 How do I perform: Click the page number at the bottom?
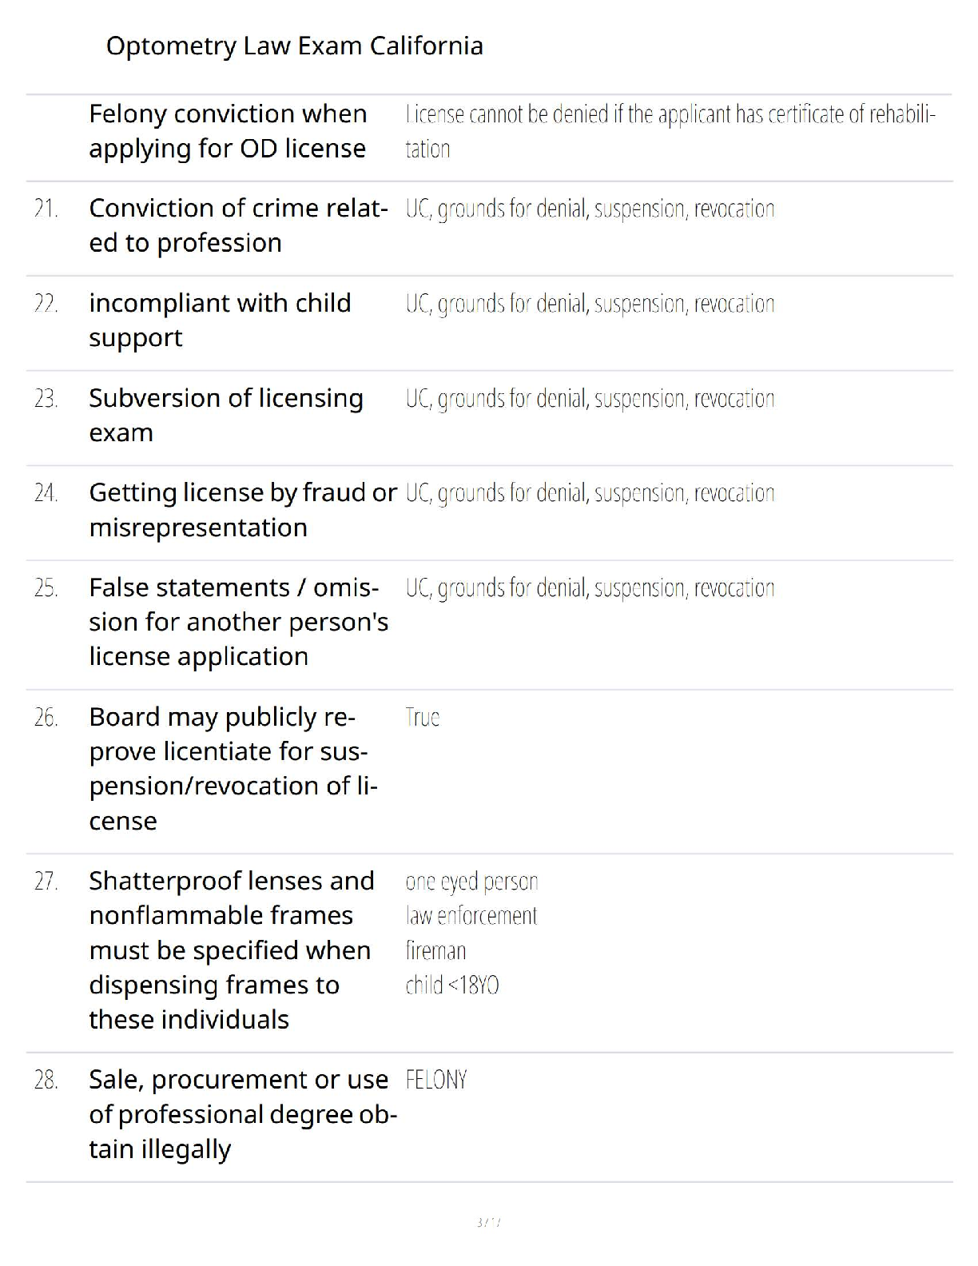click(x=488, y=1222)
